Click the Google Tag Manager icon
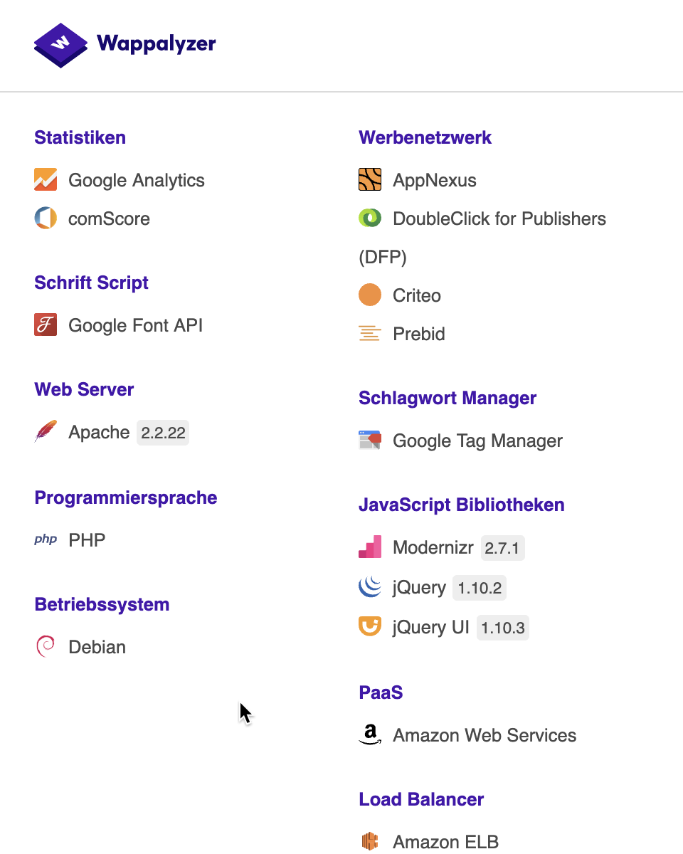This screenshot has width=683, height=854. click(370, 441)
